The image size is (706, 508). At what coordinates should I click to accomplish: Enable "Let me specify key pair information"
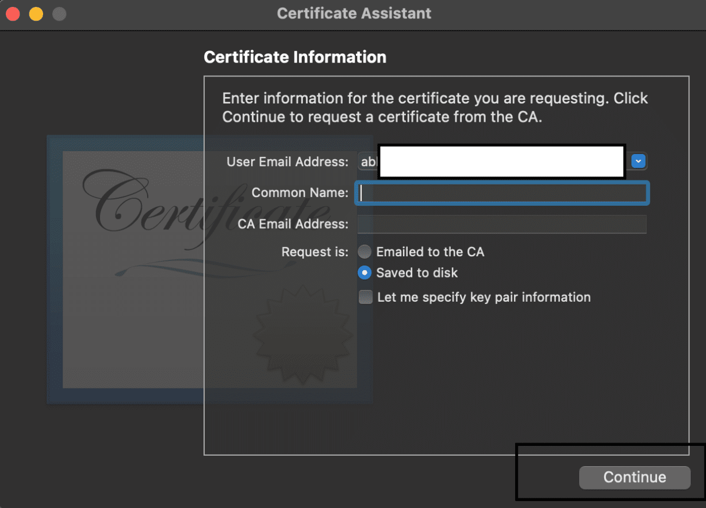[x=366, y=297]
